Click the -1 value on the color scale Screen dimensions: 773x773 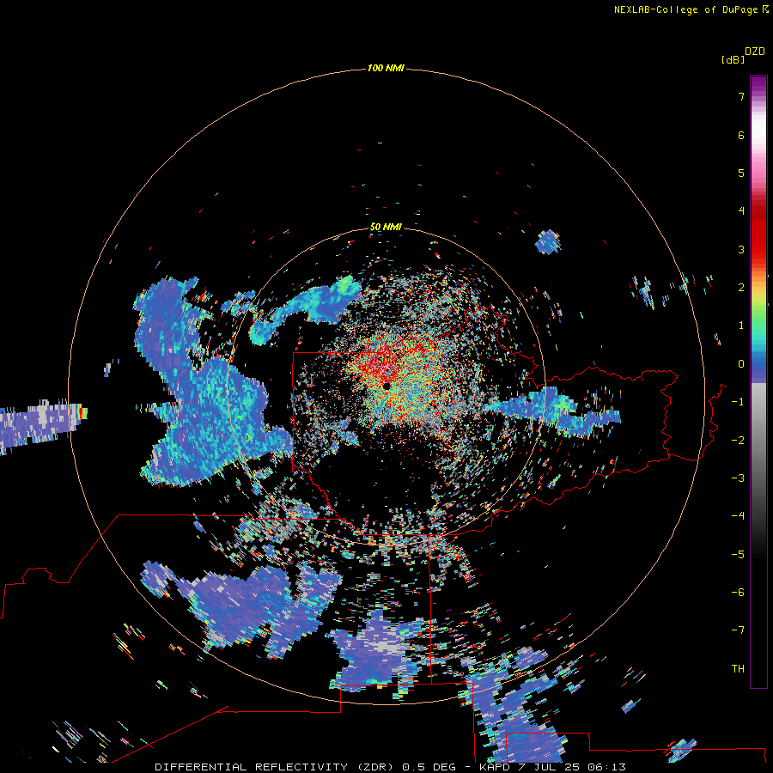[738, 402]
